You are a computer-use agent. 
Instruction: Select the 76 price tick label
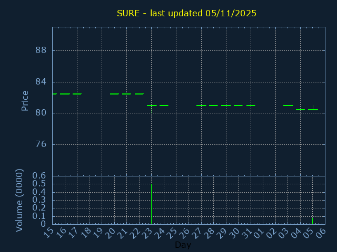(41, 144)
